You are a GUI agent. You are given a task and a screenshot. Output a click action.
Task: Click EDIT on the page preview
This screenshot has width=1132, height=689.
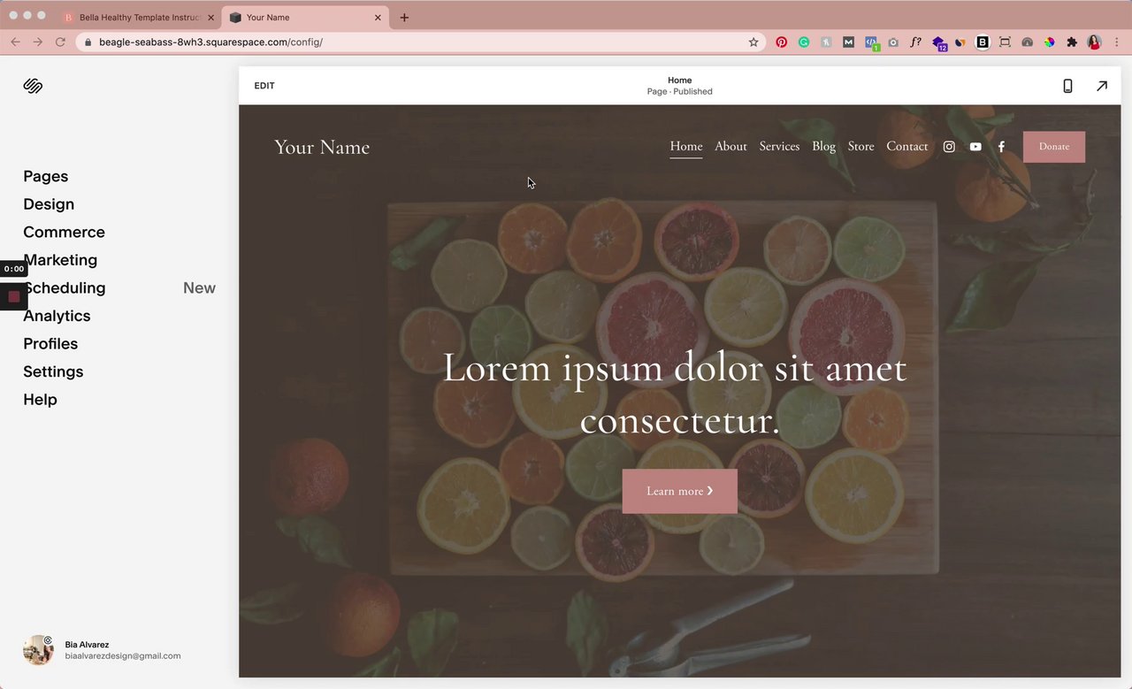pos(264,86)
